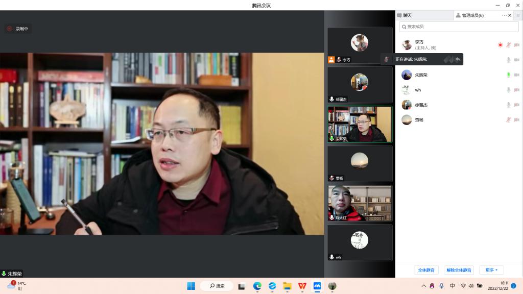Select 李巧's video tile in the strip

click(x=360, y=45)
